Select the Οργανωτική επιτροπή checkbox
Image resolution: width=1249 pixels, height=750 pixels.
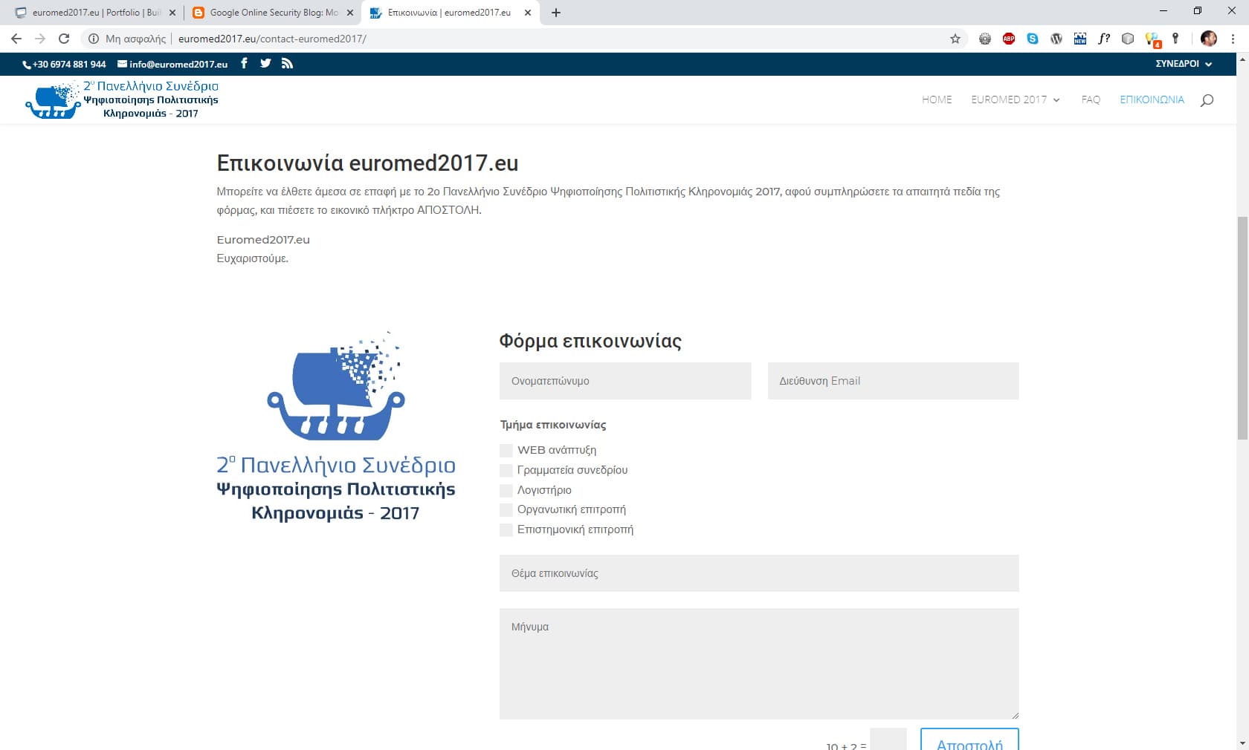click(506, 509)
